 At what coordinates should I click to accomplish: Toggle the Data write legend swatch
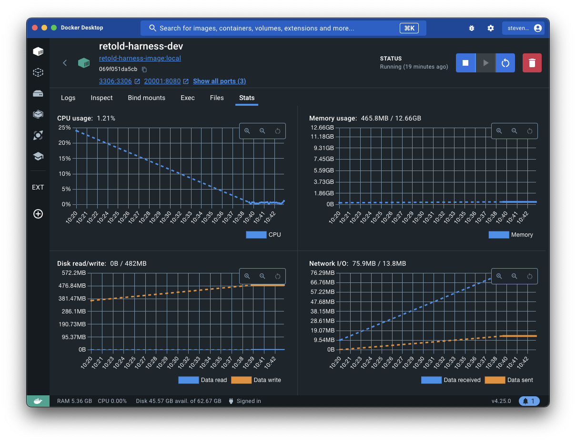tap(242, 380)
